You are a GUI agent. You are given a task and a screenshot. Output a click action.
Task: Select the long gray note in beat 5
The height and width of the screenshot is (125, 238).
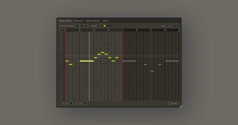[129, 61]
